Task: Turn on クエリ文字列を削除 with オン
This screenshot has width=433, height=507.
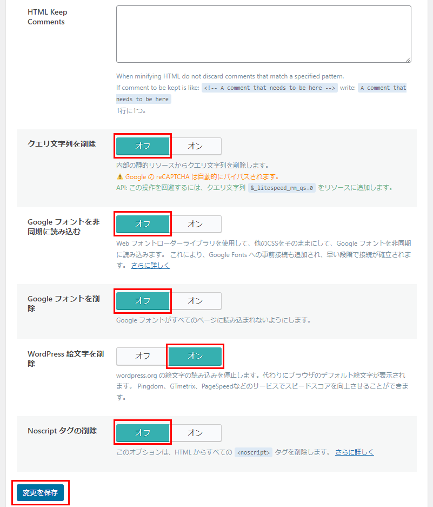Action: [195, 146]
